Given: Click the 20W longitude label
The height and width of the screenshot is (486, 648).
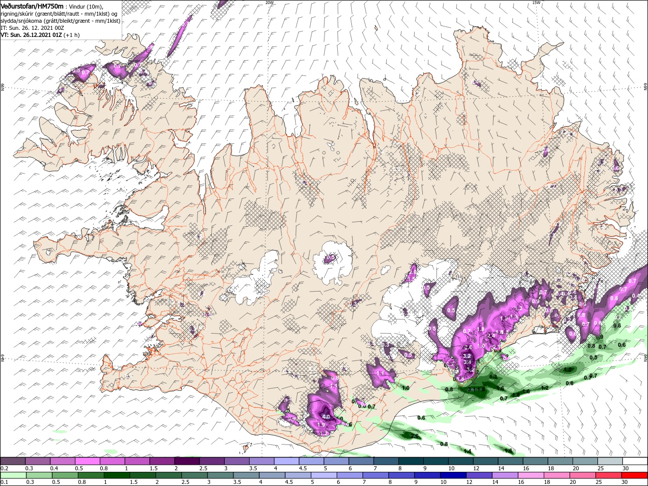Looking at the screenshot, I should coord(269,3).
